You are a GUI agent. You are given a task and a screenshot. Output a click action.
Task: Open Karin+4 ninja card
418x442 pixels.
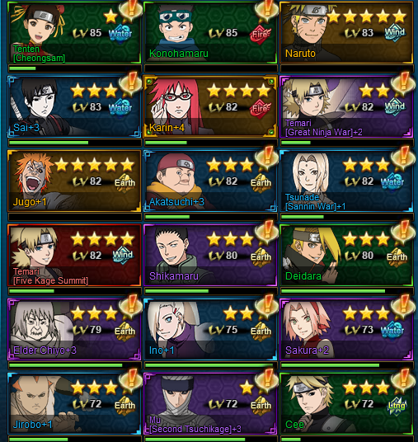pyautogui.click(x=210, y=107)
